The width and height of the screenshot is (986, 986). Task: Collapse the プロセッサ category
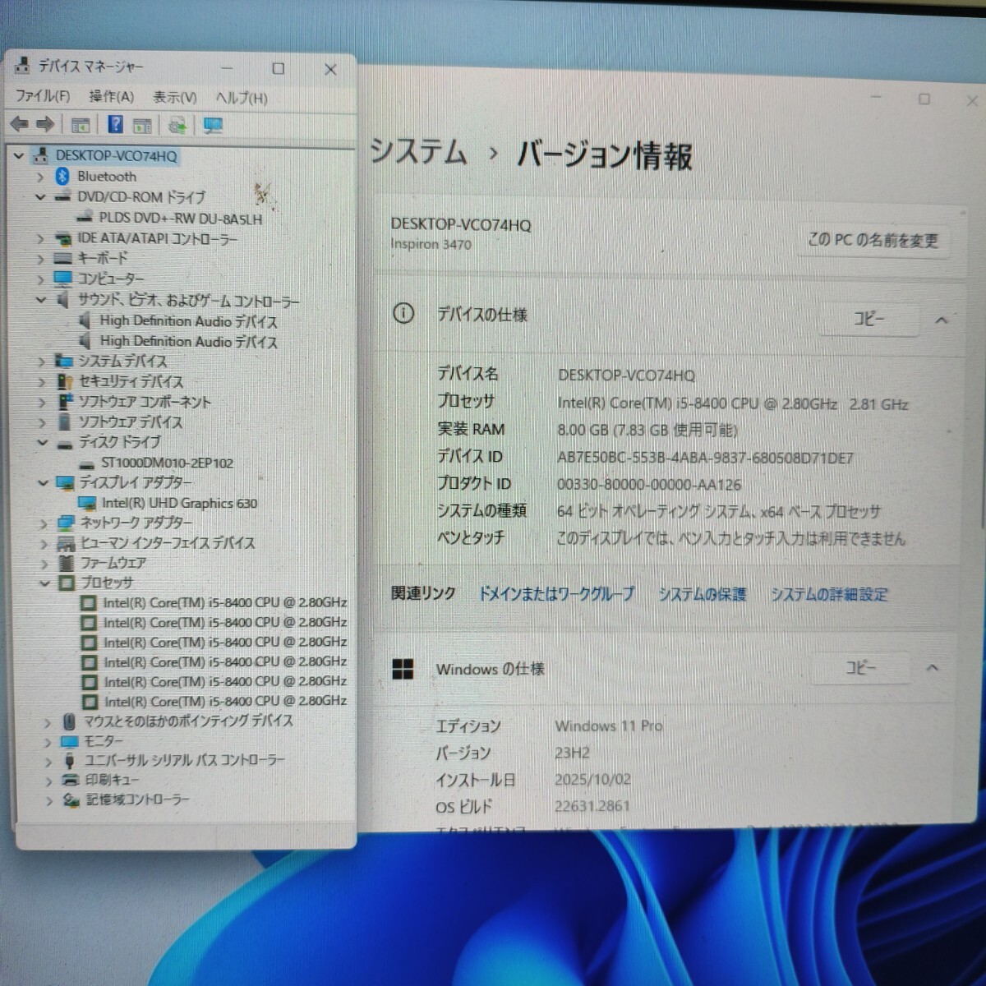click(45, 583)
